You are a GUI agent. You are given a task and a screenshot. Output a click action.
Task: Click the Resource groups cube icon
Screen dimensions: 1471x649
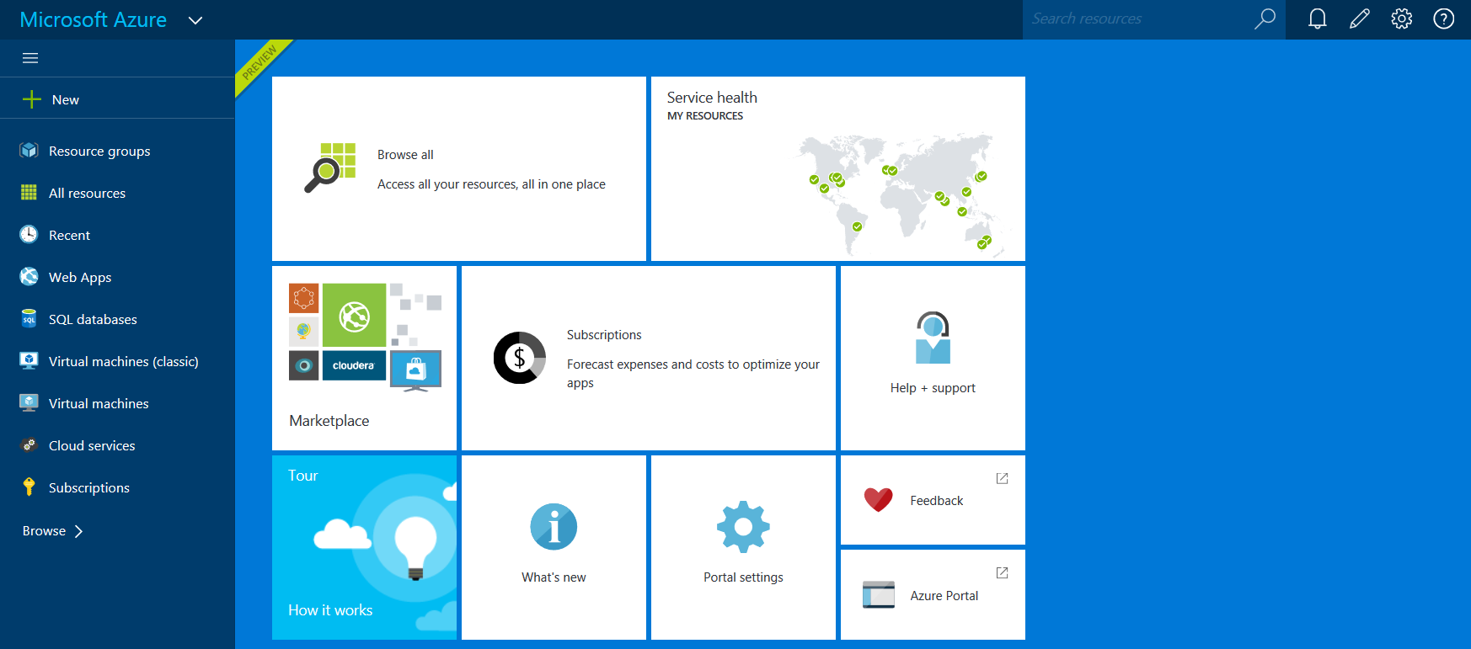click(29, 151)
